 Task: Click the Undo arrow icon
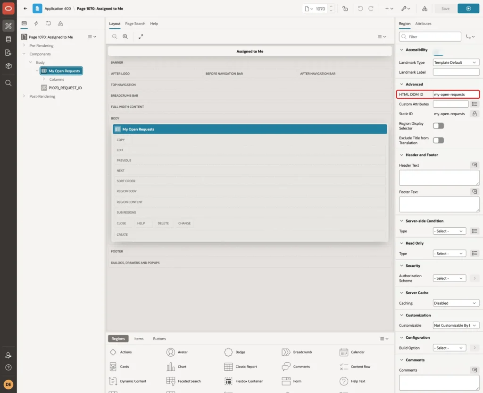click(x=360, y=9)
